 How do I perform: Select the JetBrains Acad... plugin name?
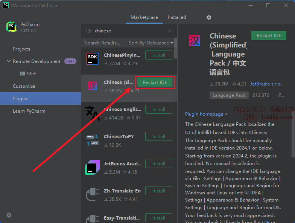[123, 163]
